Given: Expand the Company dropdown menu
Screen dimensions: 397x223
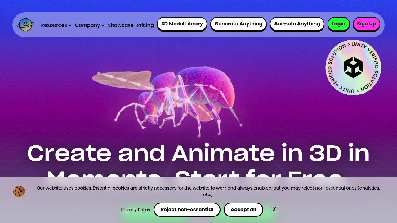Looking at the screenshot, I should pos(90,25).
